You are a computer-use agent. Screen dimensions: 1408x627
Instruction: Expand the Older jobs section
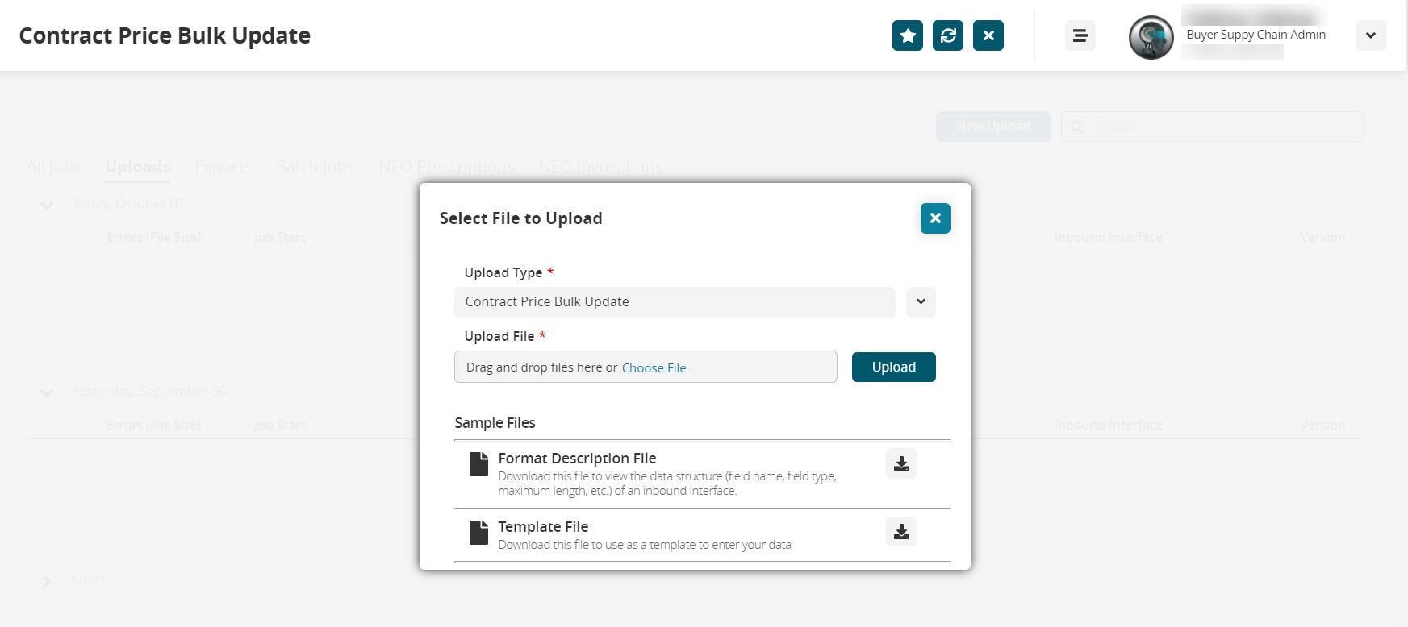(47, 580)
